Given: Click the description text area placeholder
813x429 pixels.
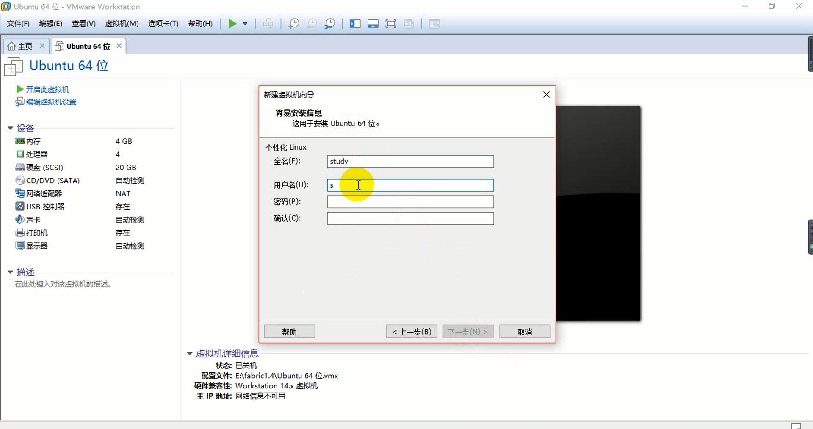Looking at the screenshot, I should tap(63, 284).
